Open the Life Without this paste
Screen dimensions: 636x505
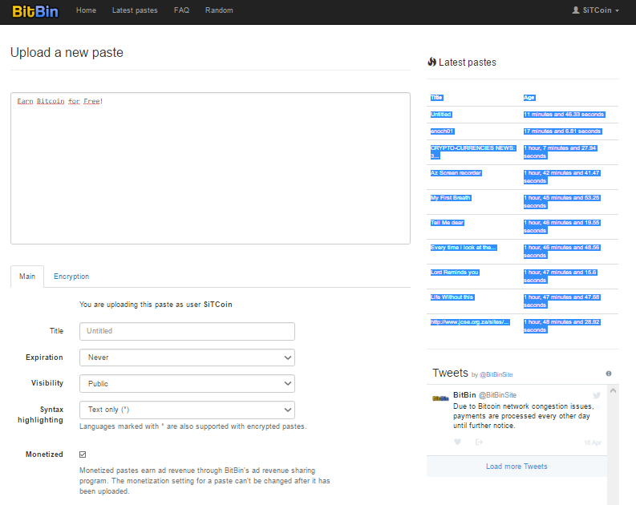coord(452,297)
